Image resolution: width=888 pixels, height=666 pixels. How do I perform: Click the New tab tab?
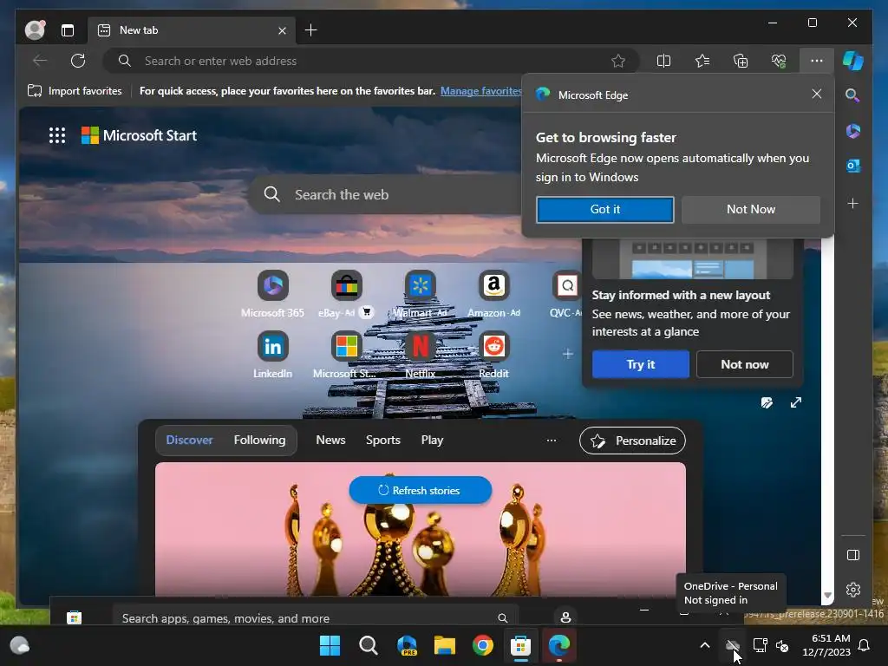click(x=192, y=30)
